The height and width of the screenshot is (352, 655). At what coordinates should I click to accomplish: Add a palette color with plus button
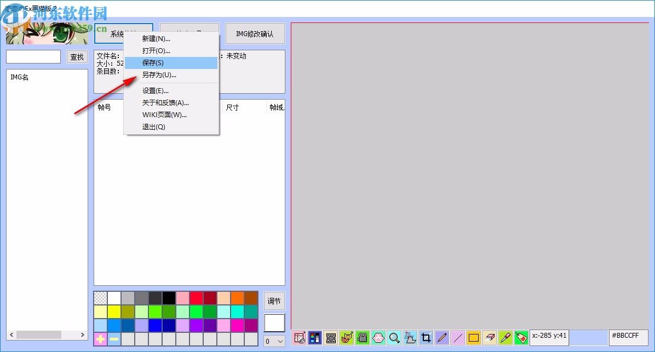(101, 339)
